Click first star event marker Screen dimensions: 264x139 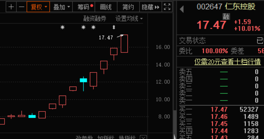click(62, 27)
